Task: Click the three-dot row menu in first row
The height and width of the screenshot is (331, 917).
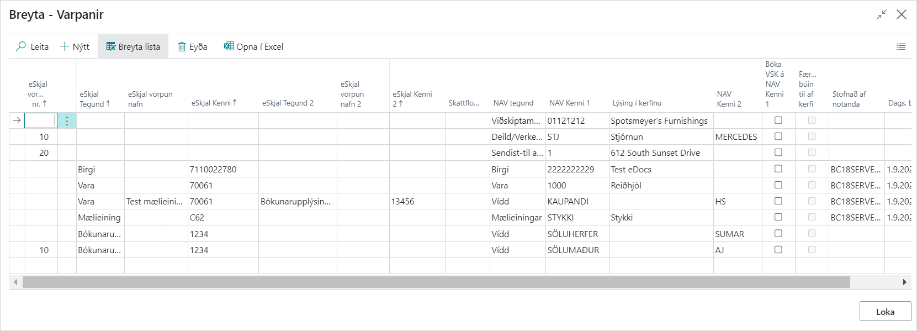Action: point(67,121)
